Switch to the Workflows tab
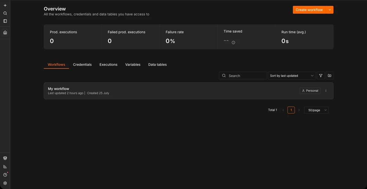367x189 pixels. (x=56, y=65)
